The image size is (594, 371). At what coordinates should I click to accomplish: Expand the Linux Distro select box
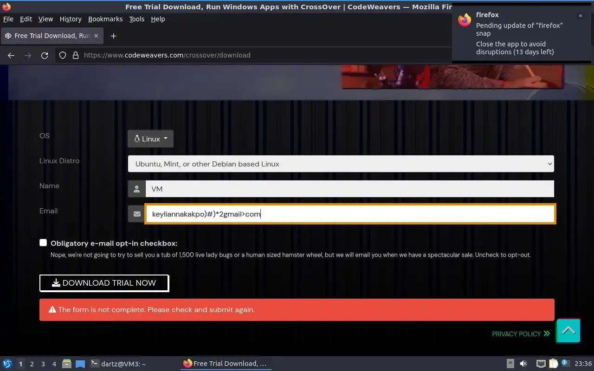[341, 164]
